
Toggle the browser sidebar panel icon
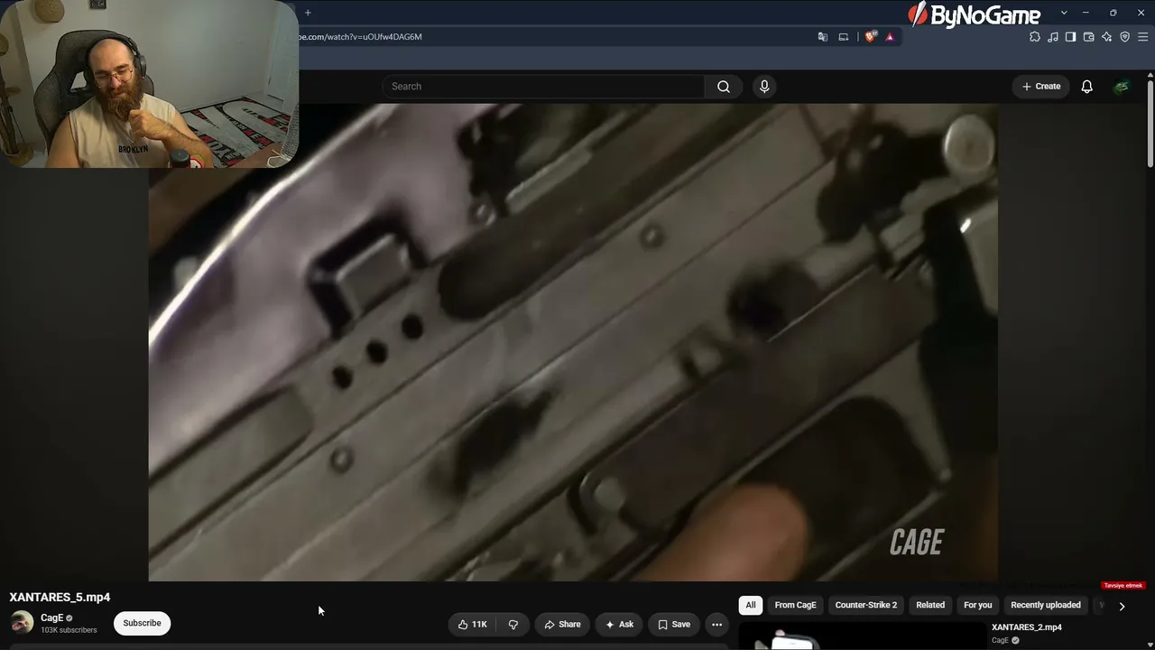tap(1070, 37)
